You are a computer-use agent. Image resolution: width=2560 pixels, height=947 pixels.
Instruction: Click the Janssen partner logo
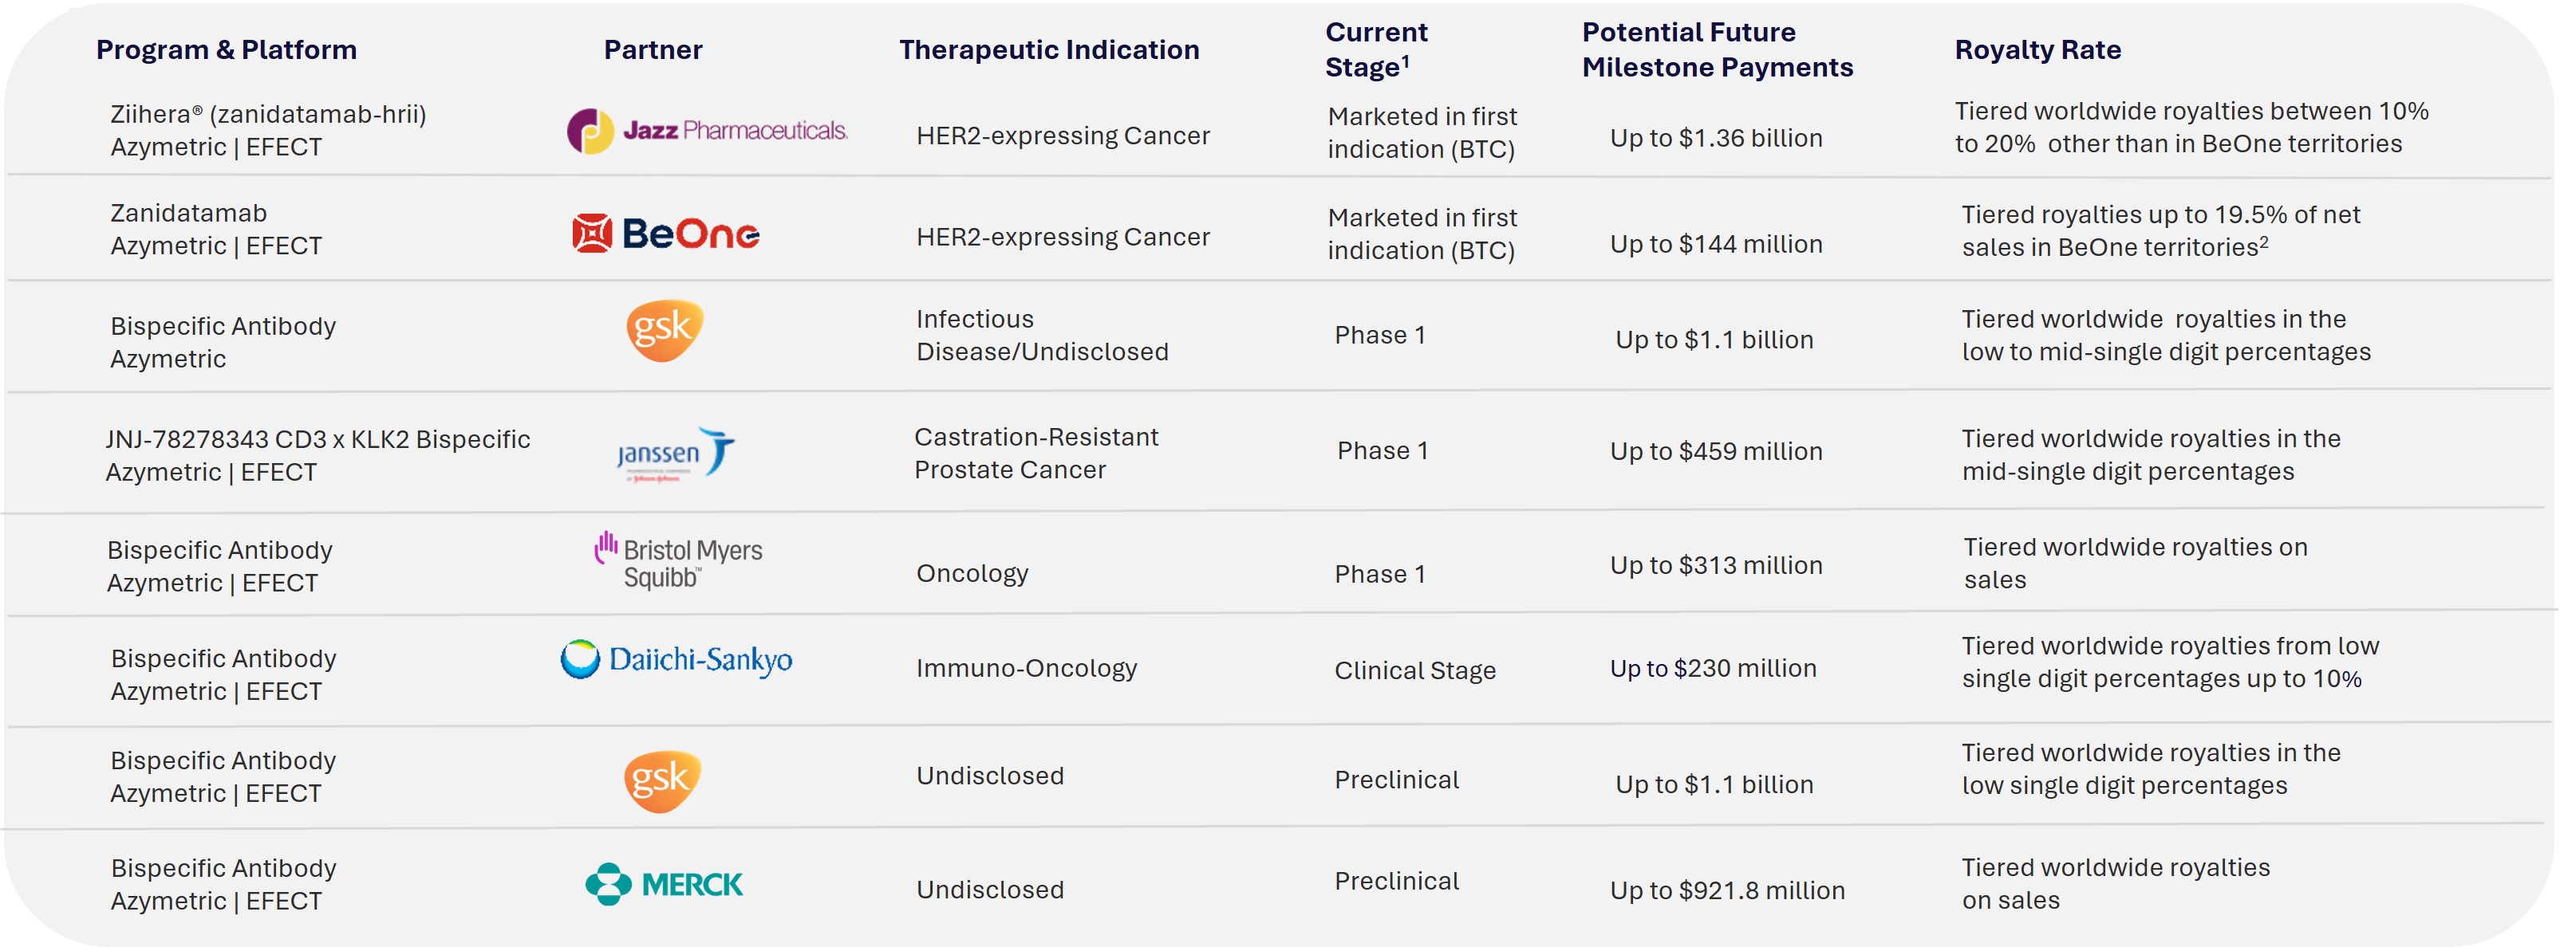[x=675, y=454]
